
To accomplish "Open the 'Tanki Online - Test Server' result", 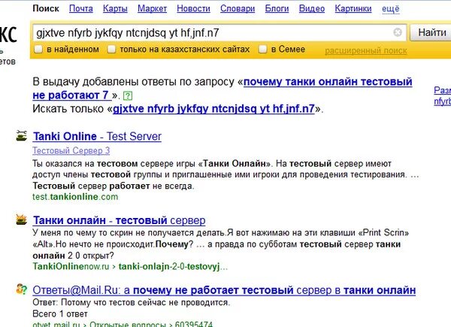I will tap(97, 136).
